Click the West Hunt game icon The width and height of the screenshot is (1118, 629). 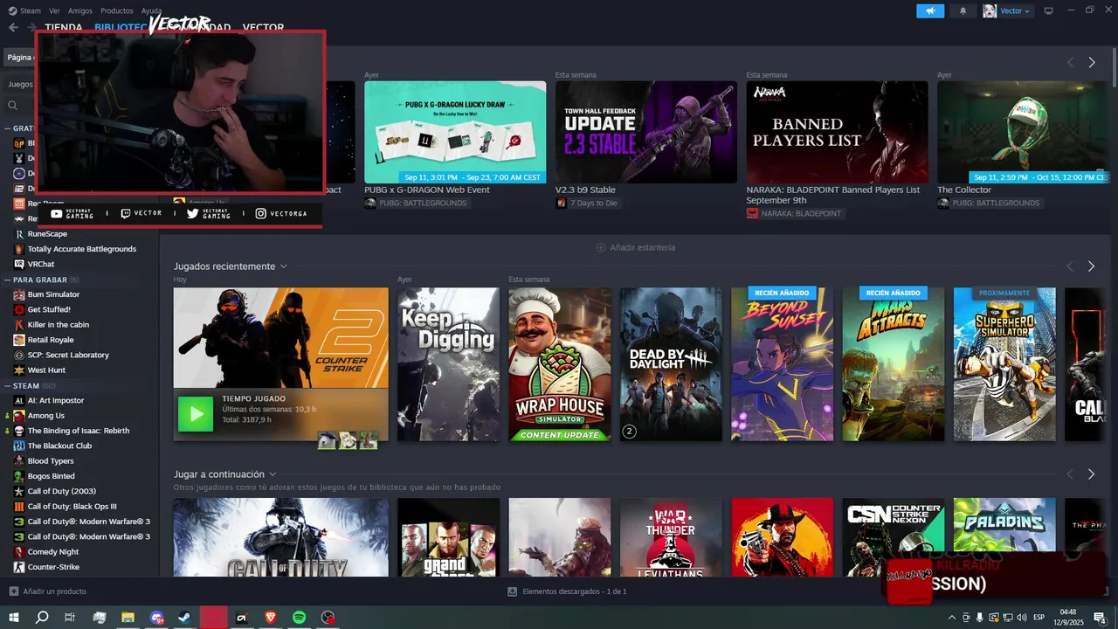19,370
